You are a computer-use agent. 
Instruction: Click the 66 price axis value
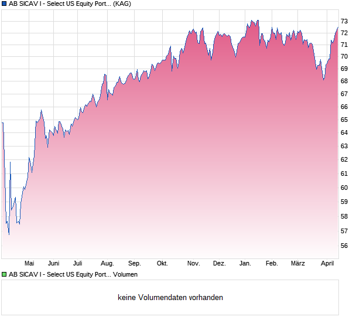tap(344, 107)
